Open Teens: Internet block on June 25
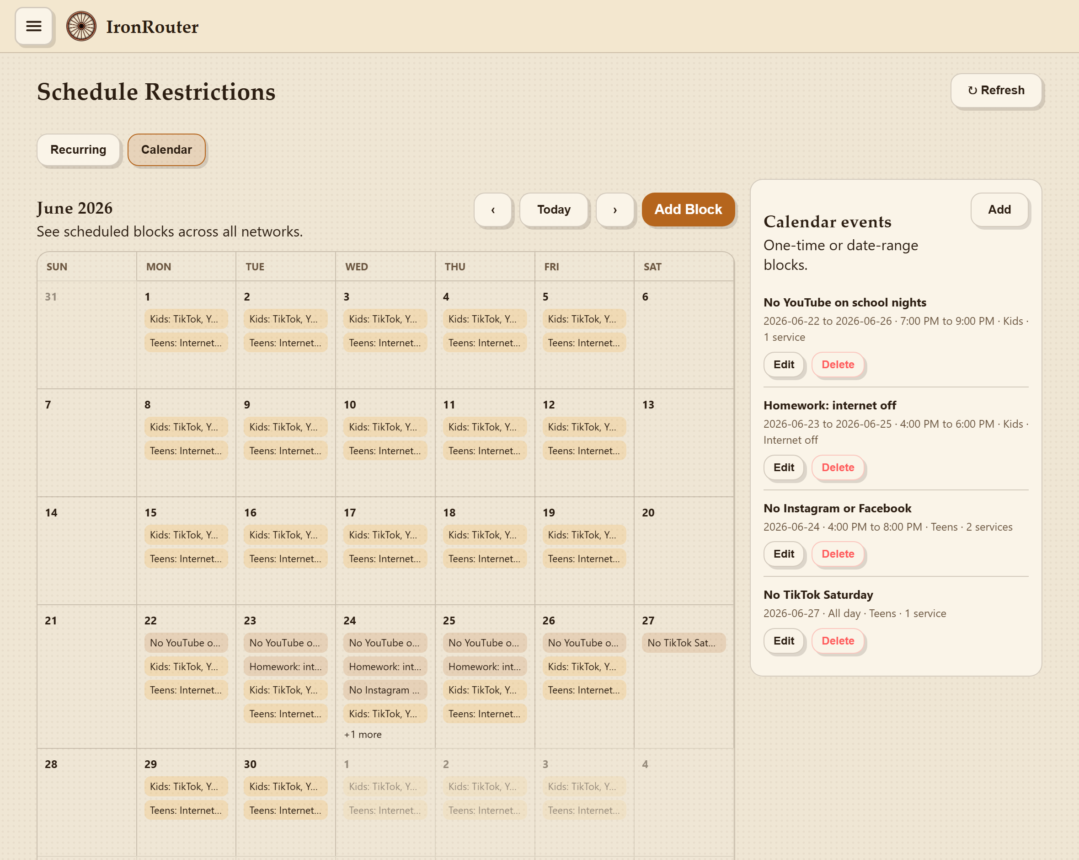This screenshot has height=860, width=1079. pos(485,714)
